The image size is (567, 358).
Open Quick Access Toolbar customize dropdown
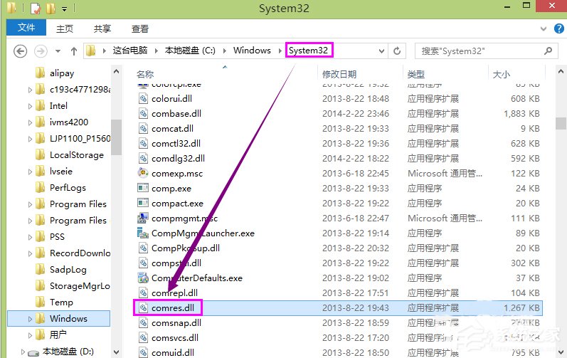coord(64,9)
